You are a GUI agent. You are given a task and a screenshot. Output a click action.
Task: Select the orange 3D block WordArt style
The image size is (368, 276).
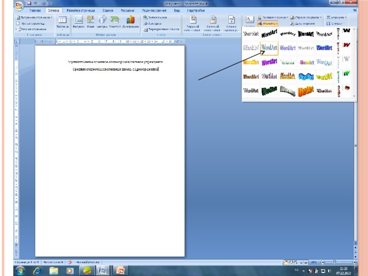point(306,91)
